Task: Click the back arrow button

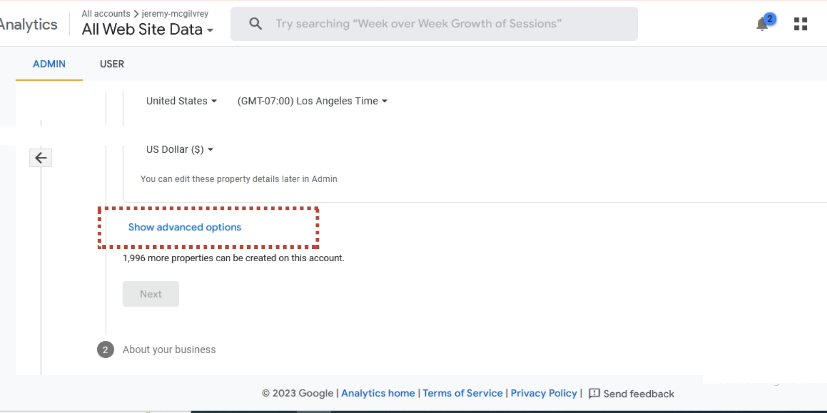Action: (41, 158)
